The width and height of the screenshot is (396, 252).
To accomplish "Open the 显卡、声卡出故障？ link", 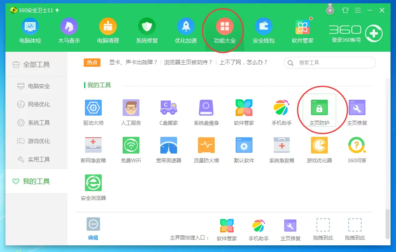I will pos(134,62).
